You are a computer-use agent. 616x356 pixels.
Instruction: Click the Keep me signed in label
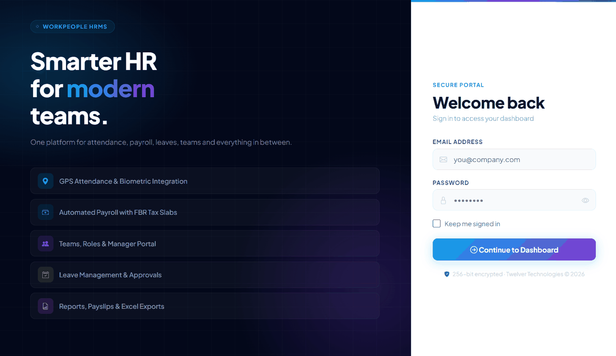472,224
